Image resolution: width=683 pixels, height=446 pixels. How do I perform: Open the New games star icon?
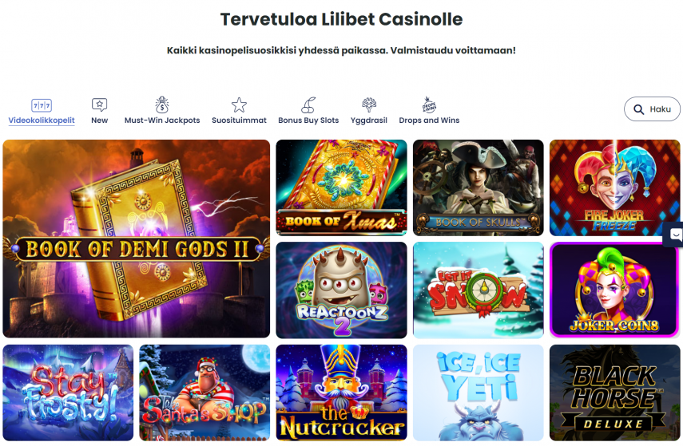click(x=99, y=105)
